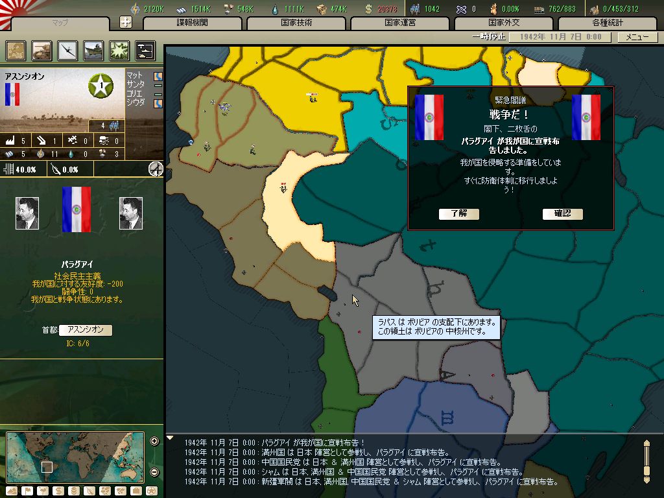This screenshot has width=664, height=498.
Task: Click the compass icon with number 4
Action: (x=156, y=169)
